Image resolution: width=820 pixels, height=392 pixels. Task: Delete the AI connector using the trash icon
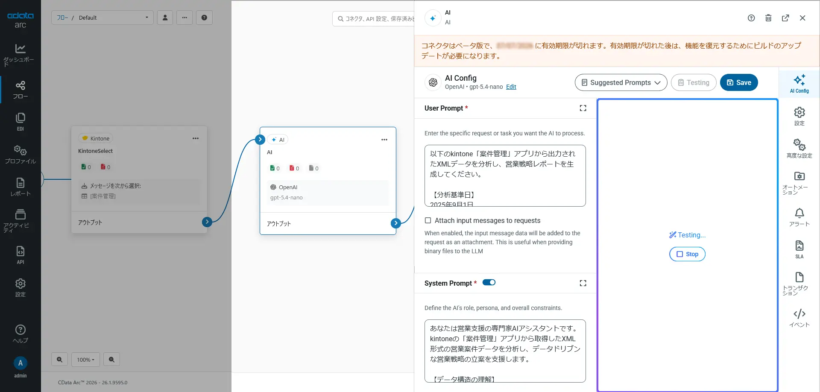[768, 18]
